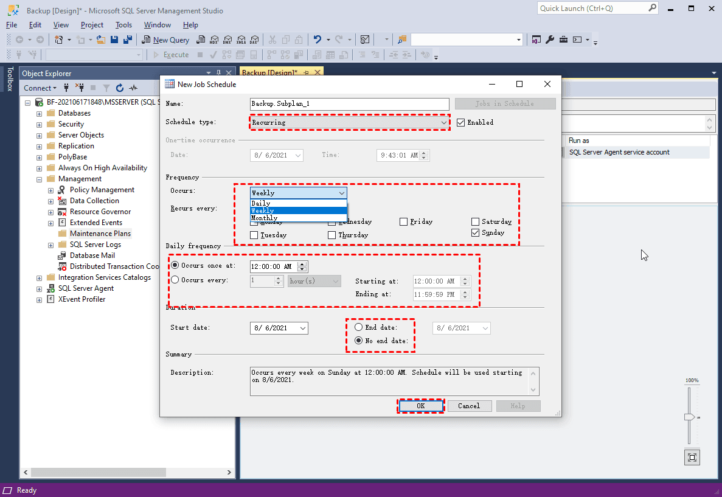Choose the End date radio option

pyautogui.click(x=358, y=327)
